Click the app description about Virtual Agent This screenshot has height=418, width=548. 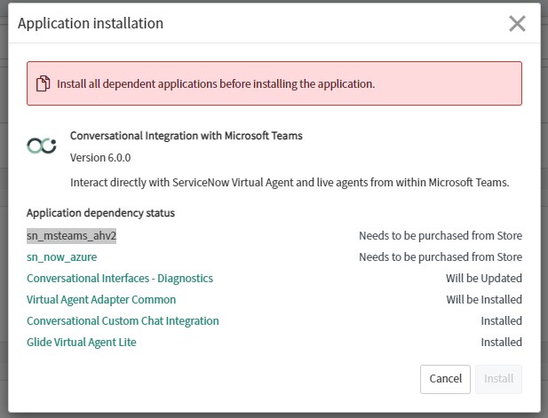(290, 182)
